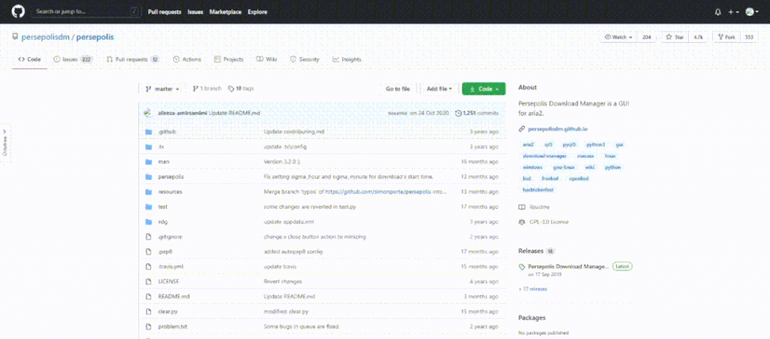Star the repository
Screen dimensions: 770x339
tap(675, 38)
